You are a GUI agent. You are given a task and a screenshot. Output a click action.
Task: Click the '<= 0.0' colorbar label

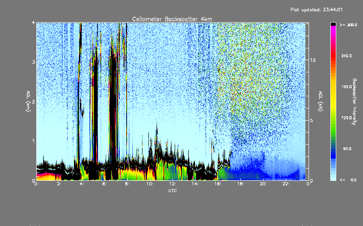point(348,180)
